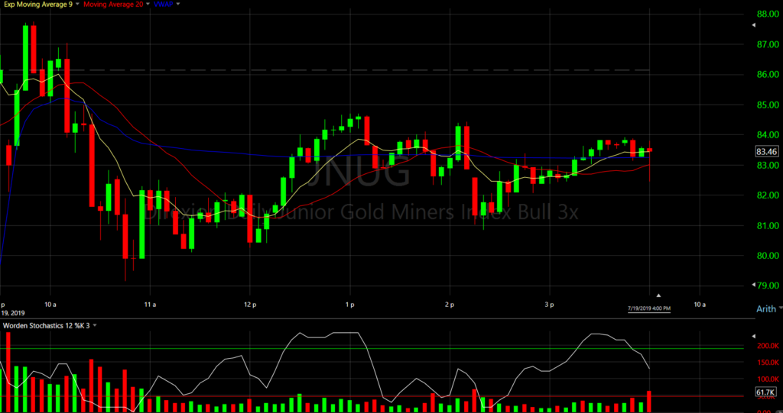
Task: Click the 7/19/2019 4:00 PM date label
Action: 648,308
